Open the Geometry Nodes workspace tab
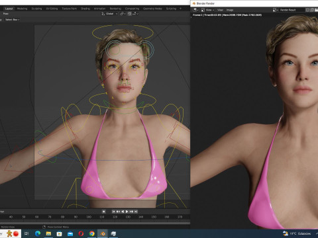 coord(152,9)
